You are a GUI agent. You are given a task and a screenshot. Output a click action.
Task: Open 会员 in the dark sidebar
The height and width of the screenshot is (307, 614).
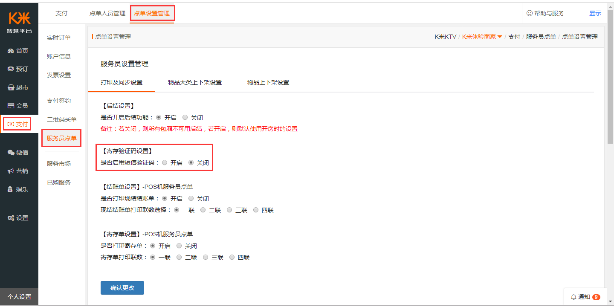(18, 106)
